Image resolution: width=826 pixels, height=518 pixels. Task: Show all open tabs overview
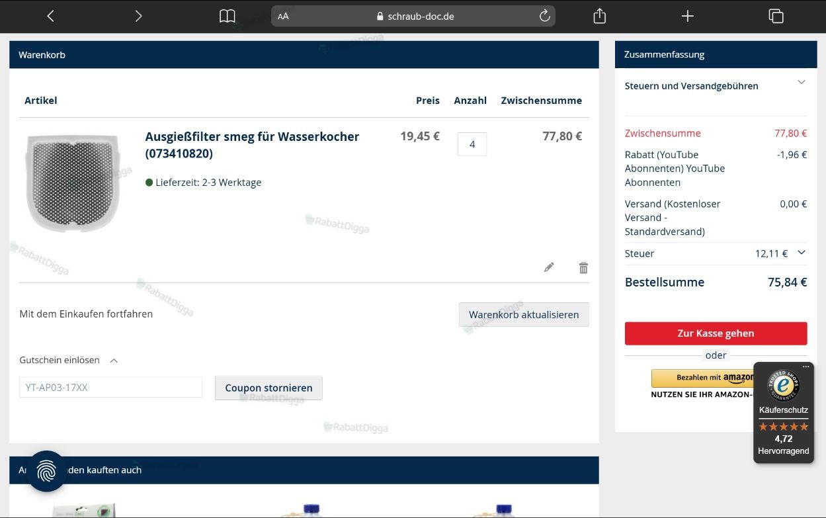(776, 16)
